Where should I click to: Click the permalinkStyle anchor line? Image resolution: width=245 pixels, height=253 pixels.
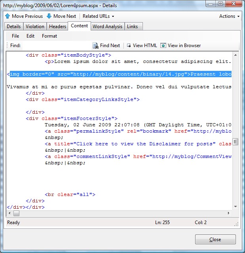[x=138, y=131]
